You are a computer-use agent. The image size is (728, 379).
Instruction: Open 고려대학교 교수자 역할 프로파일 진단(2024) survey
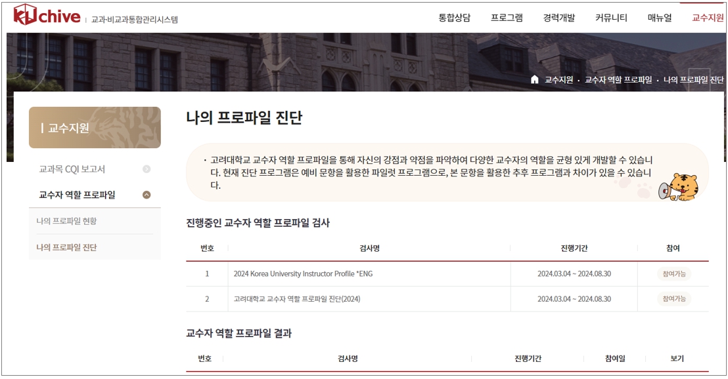(297, 299)
